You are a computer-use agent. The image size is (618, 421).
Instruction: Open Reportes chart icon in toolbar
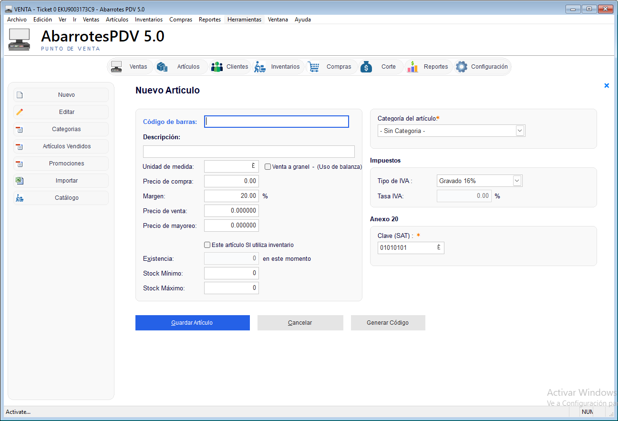click(412, 67)
